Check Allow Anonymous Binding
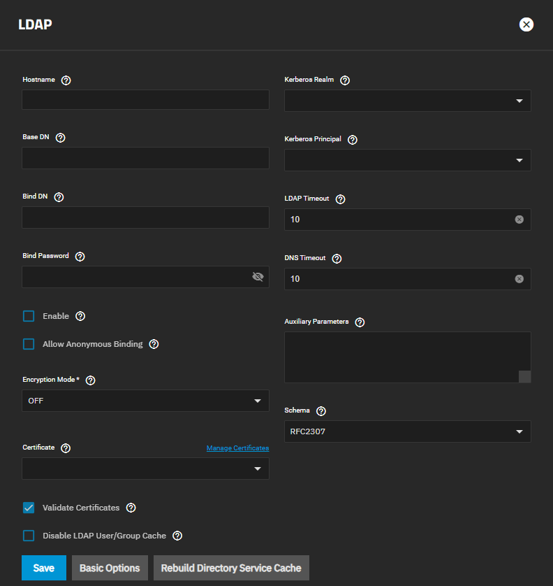The width and height of the screenshot is (553, 586). point(29,344)
